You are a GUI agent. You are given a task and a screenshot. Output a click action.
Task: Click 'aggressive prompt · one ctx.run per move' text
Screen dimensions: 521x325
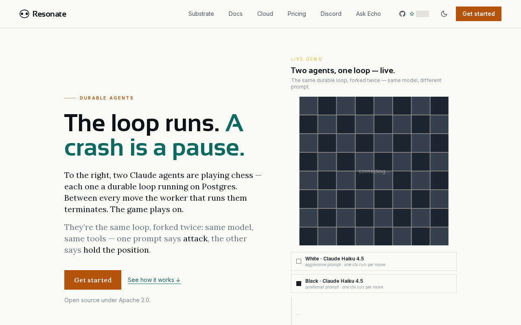(345, 265)
